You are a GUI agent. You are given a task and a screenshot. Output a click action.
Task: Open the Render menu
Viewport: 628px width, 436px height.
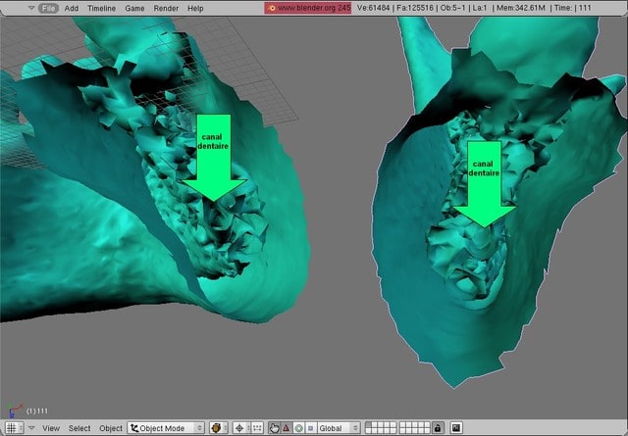click(x=166, y=8)
